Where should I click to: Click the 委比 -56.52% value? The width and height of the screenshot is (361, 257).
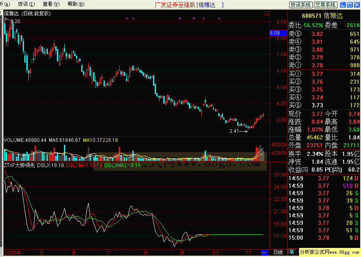(313, 25)
